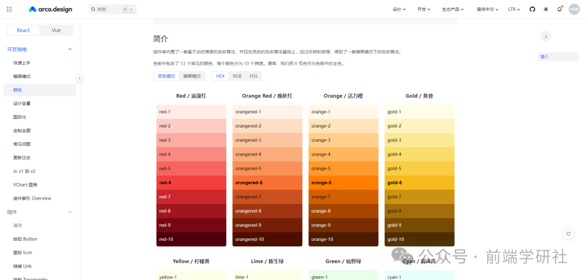
Task: Collapse the right anchor panel arrow
Action: tap(546, 36)
